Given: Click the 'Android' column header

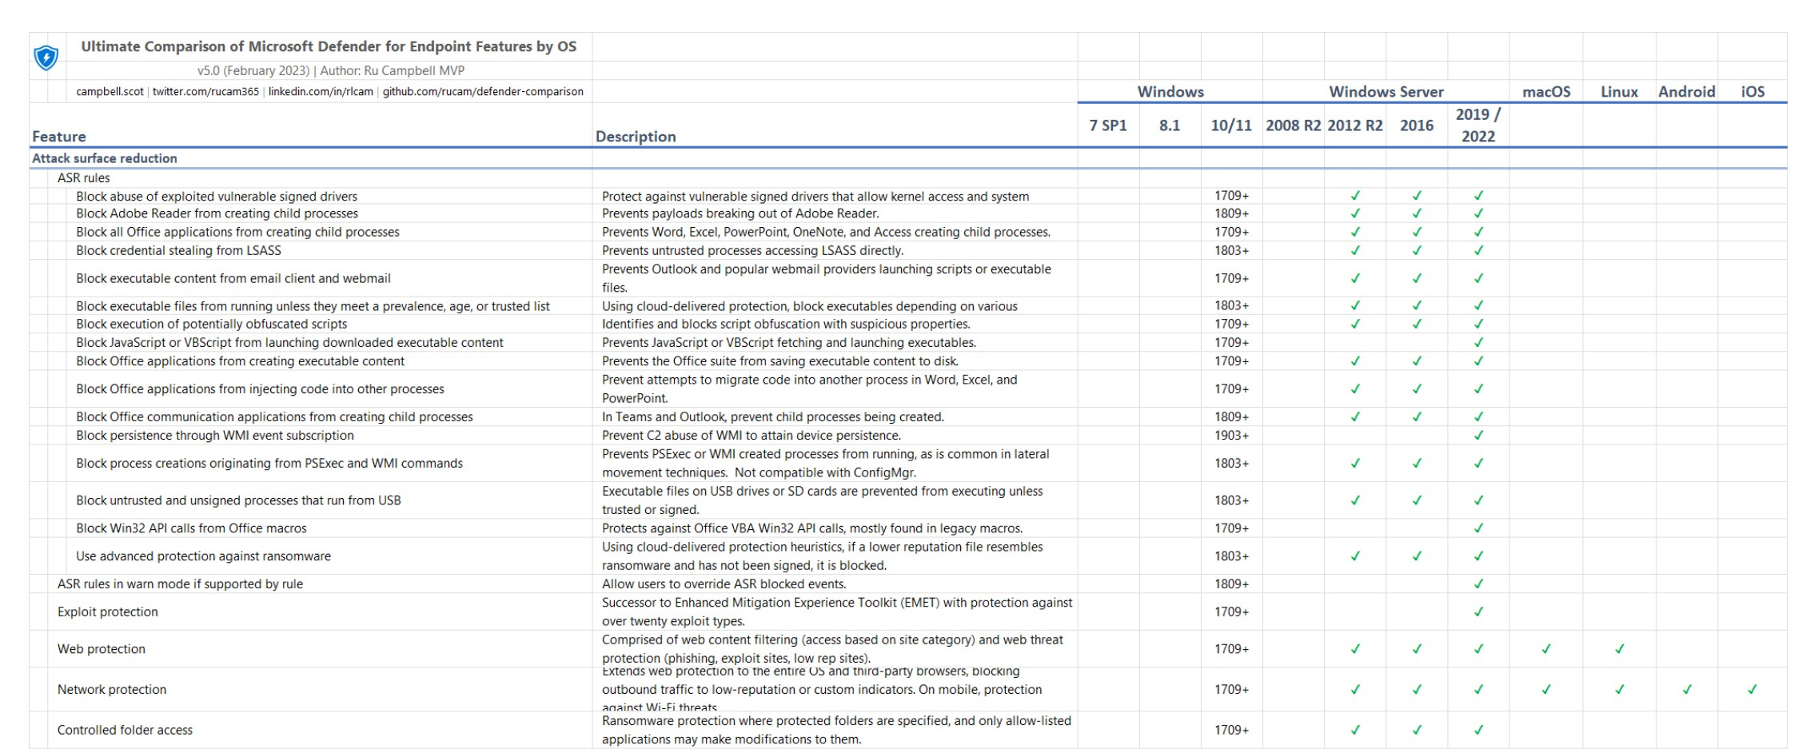Looking at the screenshot, I should tap(1687, 92).
